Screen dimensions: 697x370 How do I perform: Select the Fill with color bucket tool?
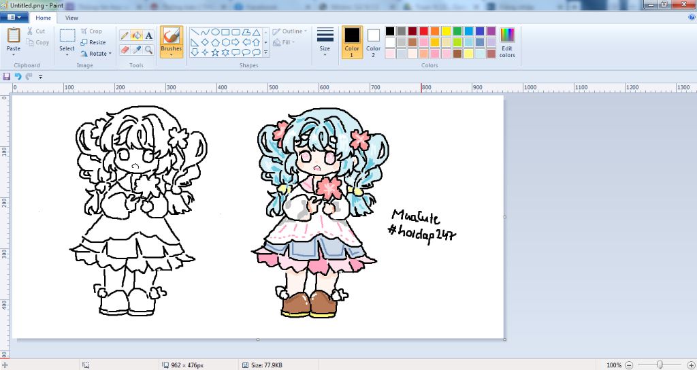[x=136, y=35]
